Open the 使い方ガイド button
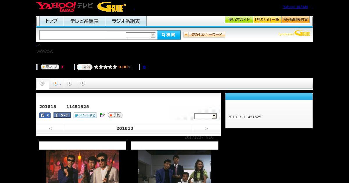The width and height of the screenshot is (349, 183). pyautogui.click(x=239, y=20)
